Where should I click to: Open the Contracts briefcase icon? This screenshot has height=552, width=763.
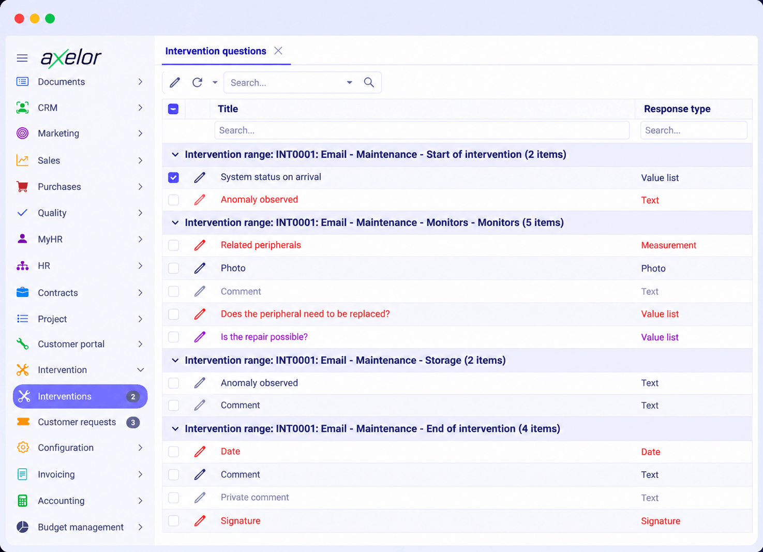coord(22,292)
